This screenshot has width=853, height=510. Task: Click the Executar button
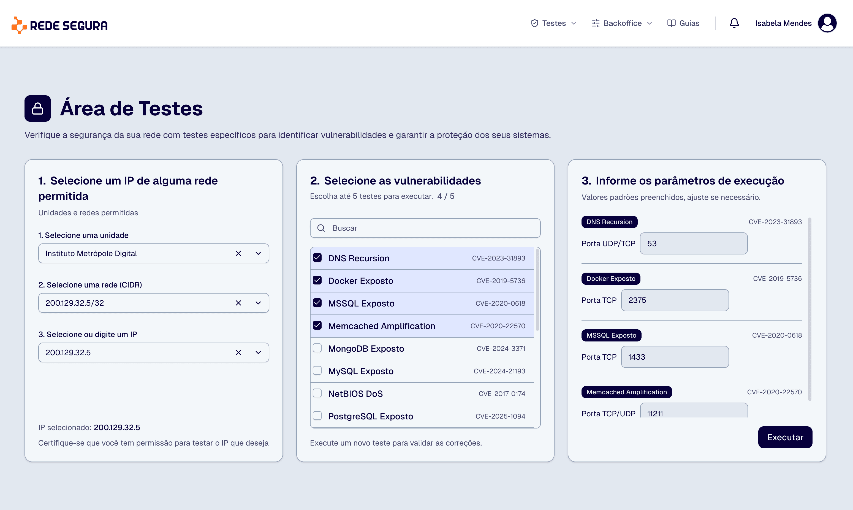tap(785, 438)
